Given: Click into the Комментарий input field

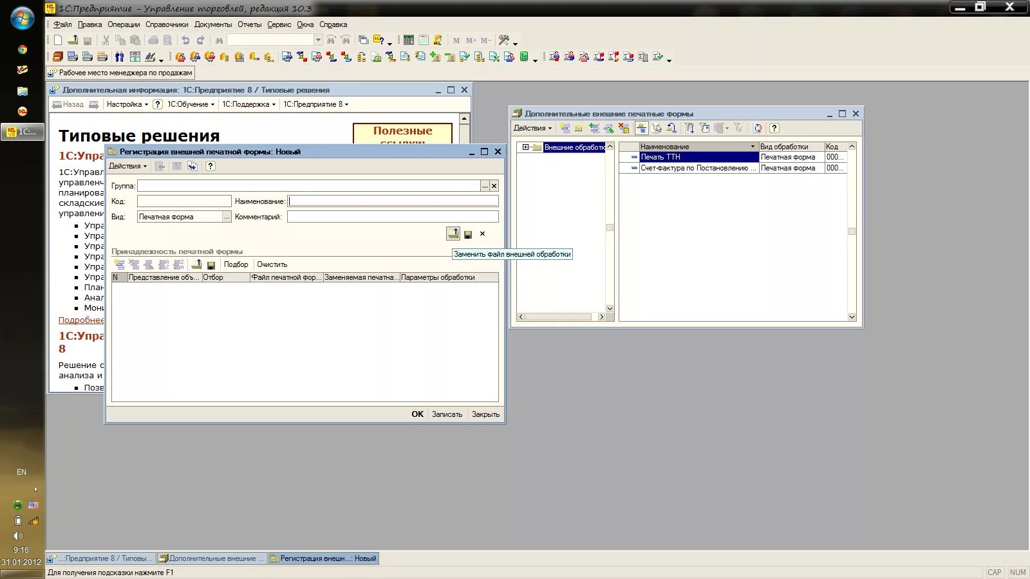Looking at the screenshot, I should pos(393,217).
